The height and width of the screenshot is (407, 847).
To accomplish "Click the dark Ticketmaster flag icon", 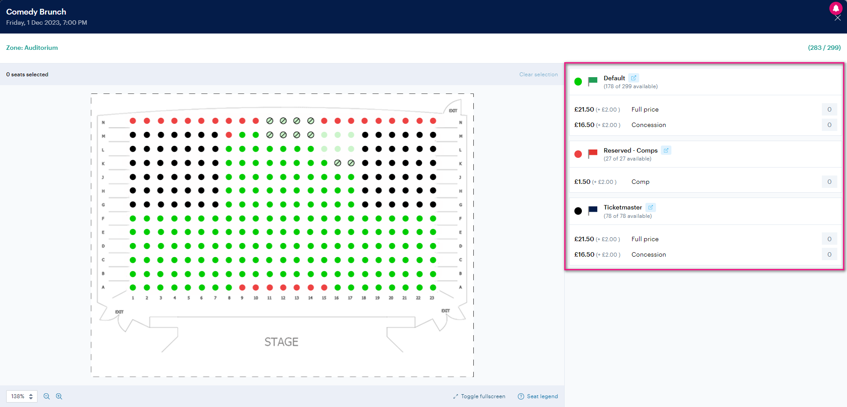I will point(592,211).
